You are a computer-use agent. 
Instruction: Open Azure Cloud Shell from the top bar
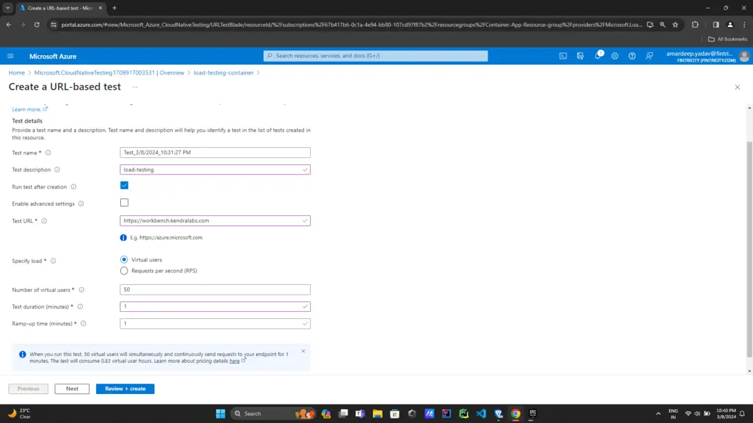coord(564,56)
